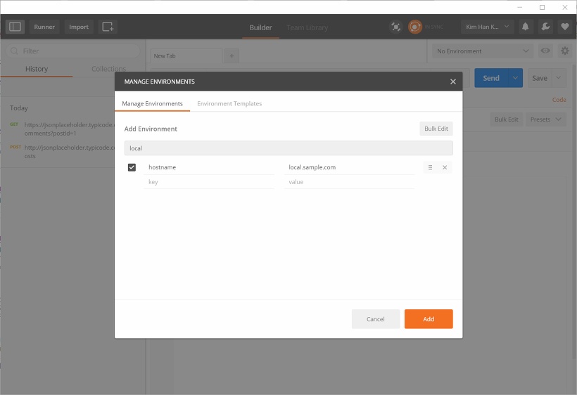The width and height of the screenshot is (577, 395).
Task: Open the POST jsonplaceholder history entry
Action: [x=63, y=152]
